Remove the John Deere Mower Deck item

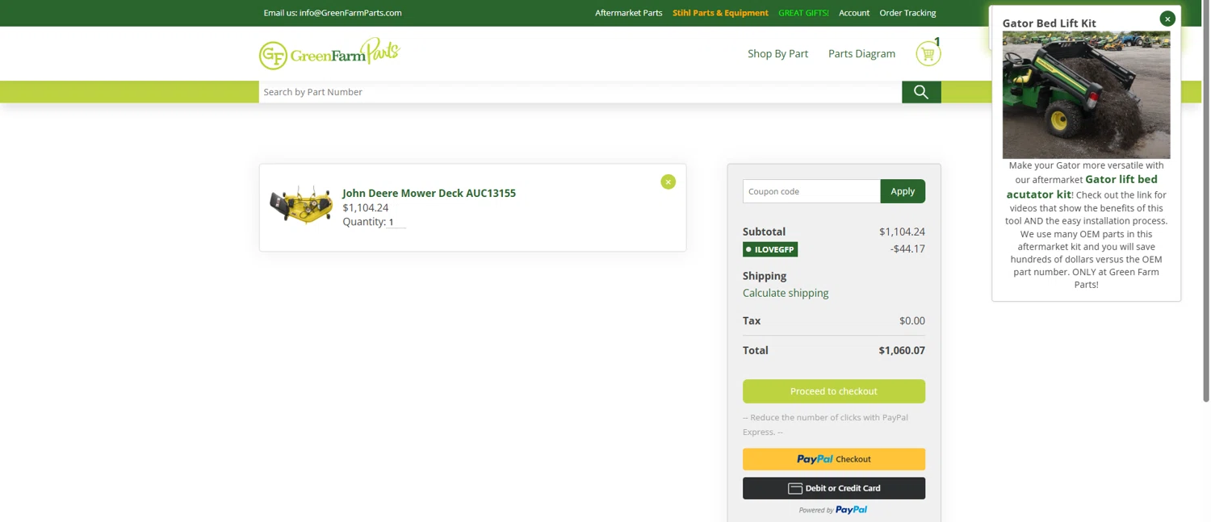(668, 182)
